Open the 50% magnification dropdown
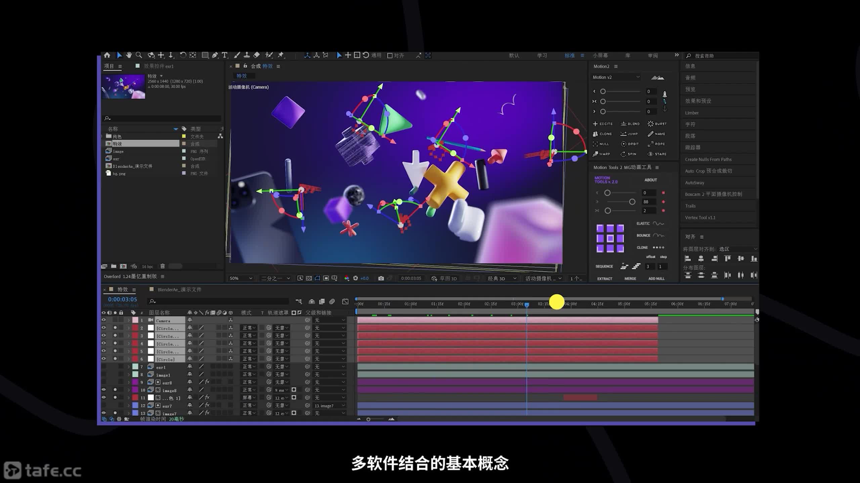 (241, 278)
